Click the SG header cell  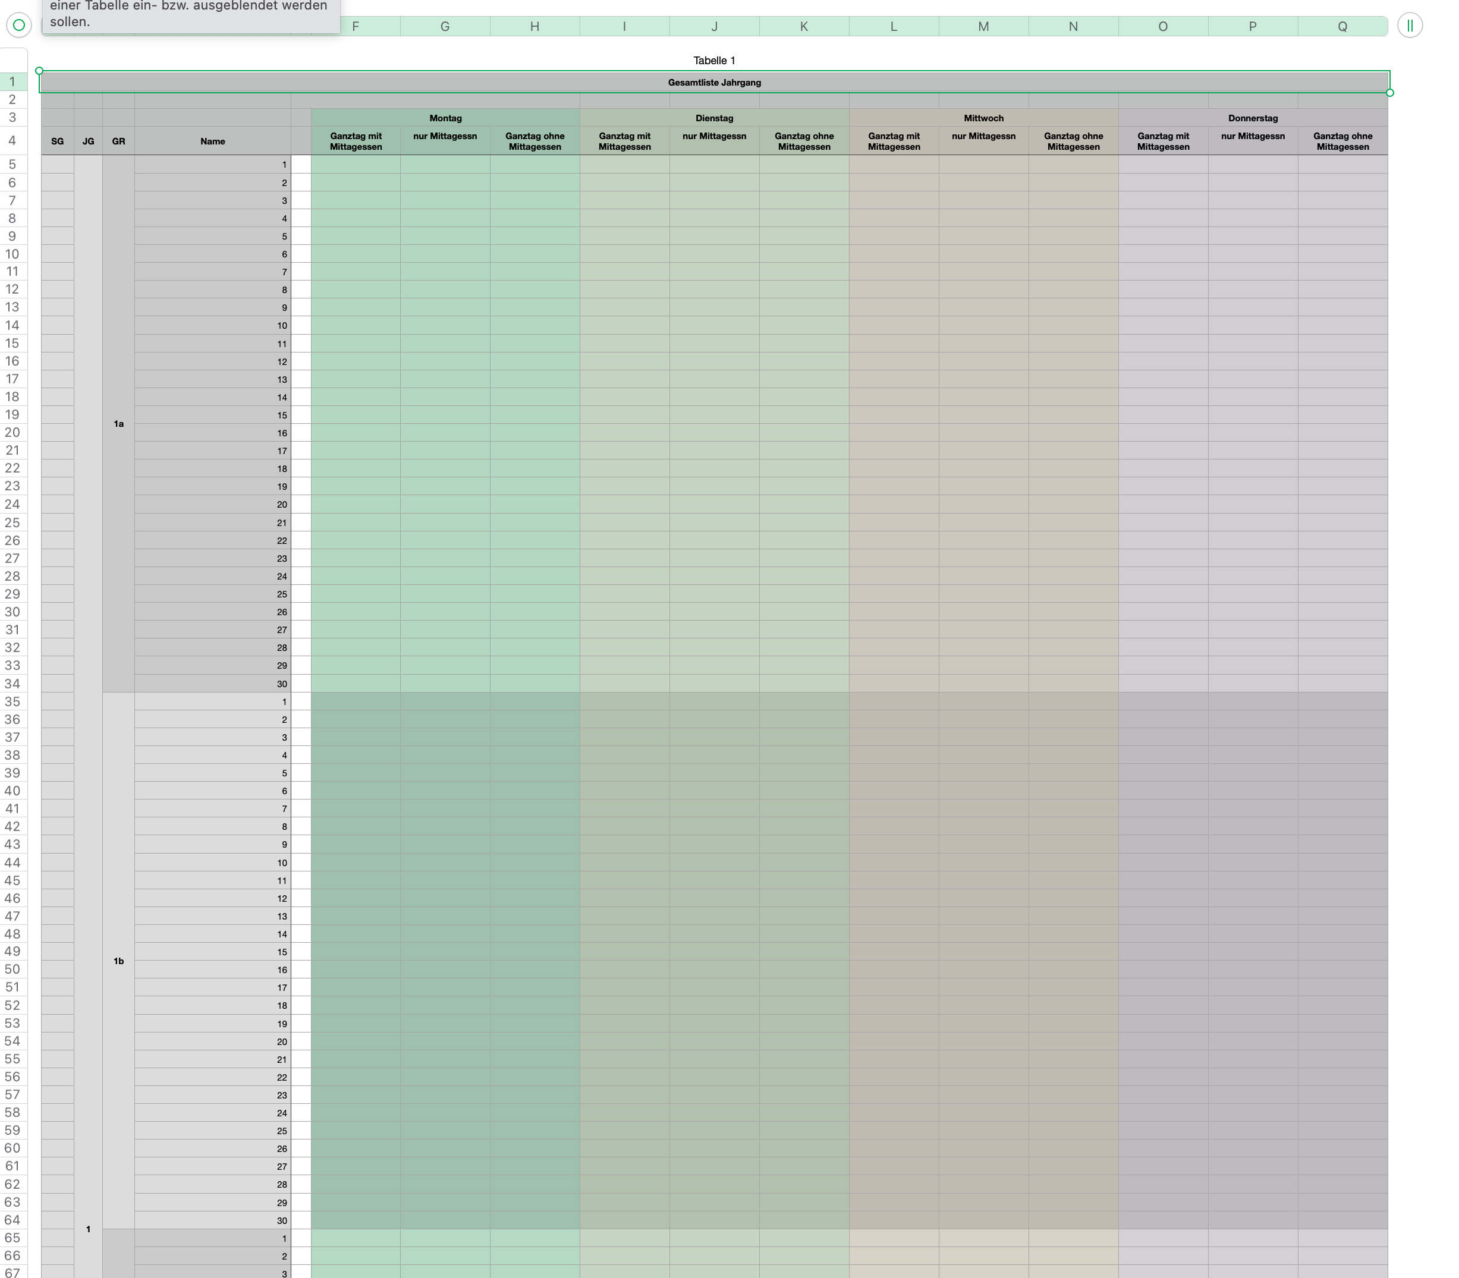tap(57, 141)
